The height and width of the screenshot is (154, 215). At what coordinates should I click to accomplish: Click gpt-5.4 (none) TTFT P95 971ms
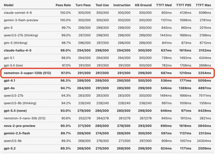point(186,111)
